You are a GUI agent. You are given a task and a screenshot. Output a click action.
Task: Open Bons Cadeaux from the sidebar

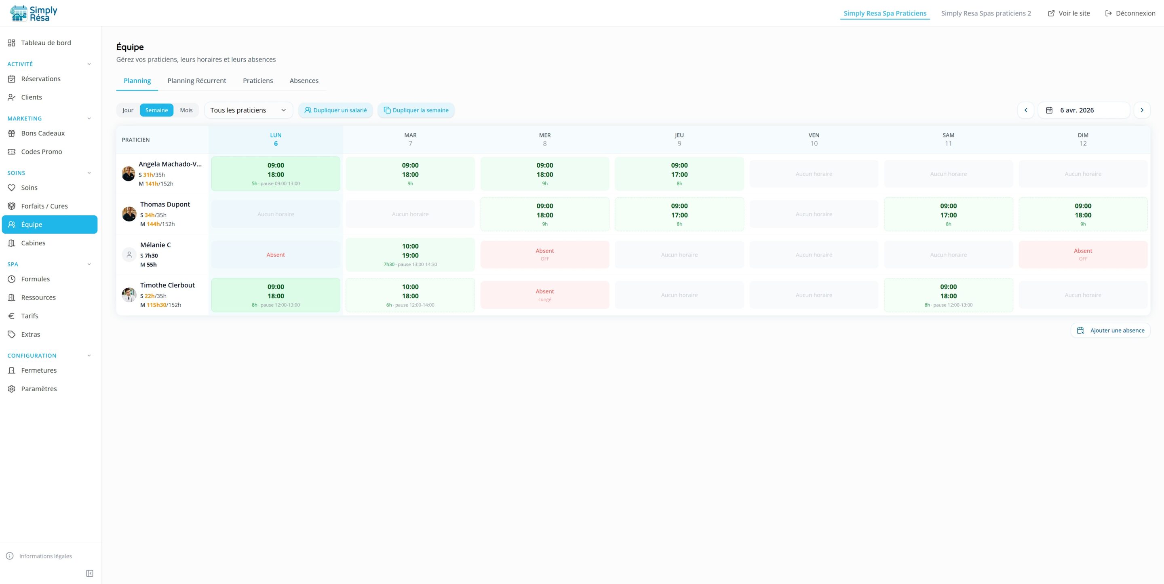tap(43, 133)
